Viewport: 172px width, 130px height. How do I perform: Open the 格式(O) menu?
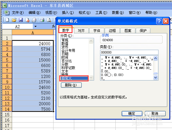[x=85, y=13]
